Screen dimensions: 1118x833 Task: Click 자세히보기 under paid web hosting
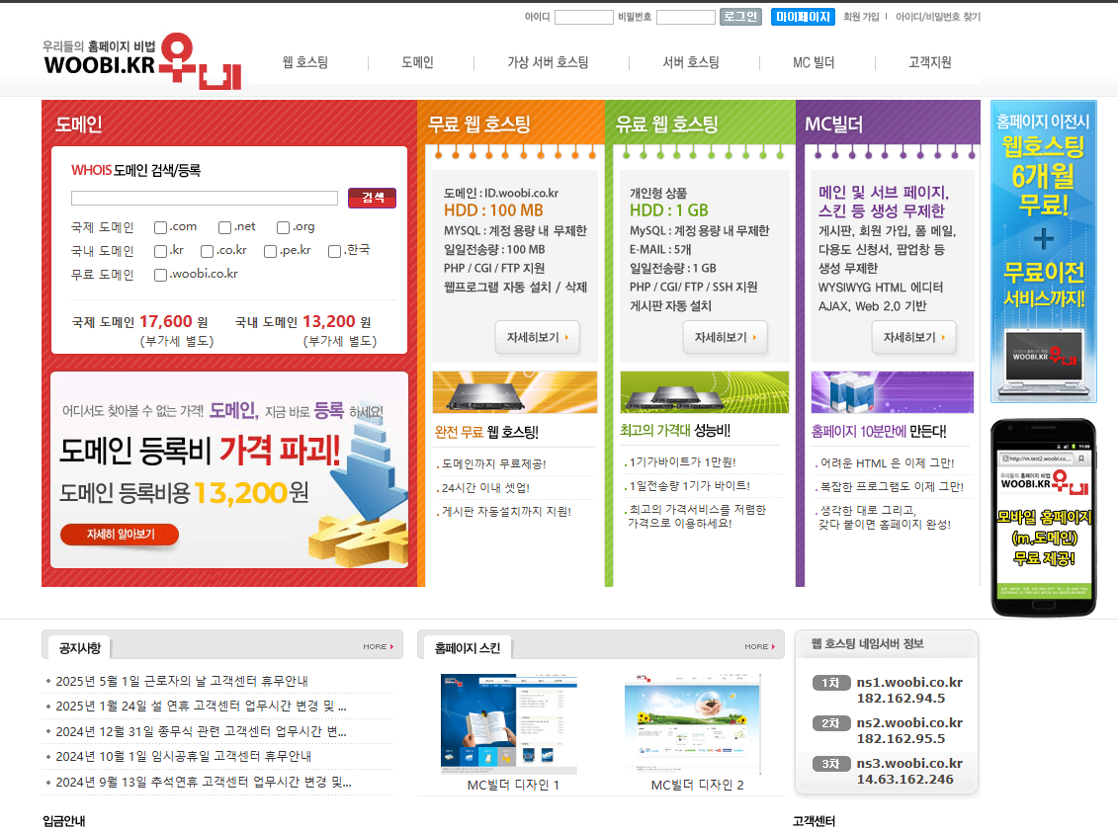[x=726, y=337]
